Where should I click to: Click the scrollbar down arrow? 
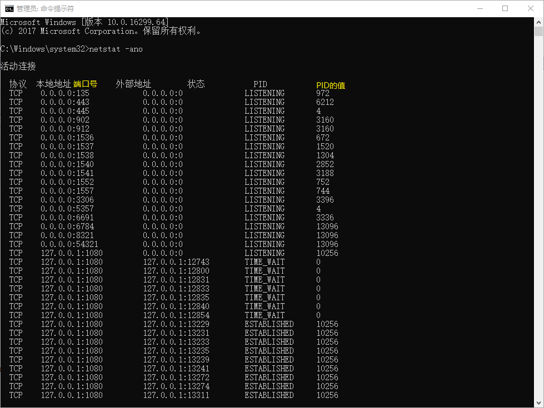tap(538, 402)
